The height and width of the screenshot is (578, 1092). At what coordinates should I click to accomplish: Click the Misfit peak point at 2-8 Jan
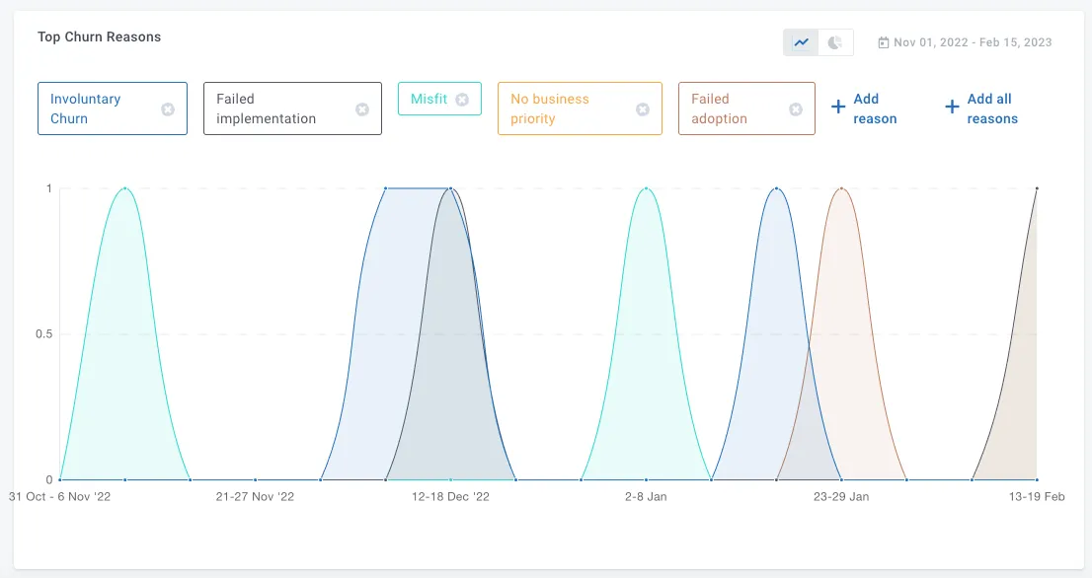point(647,188)
